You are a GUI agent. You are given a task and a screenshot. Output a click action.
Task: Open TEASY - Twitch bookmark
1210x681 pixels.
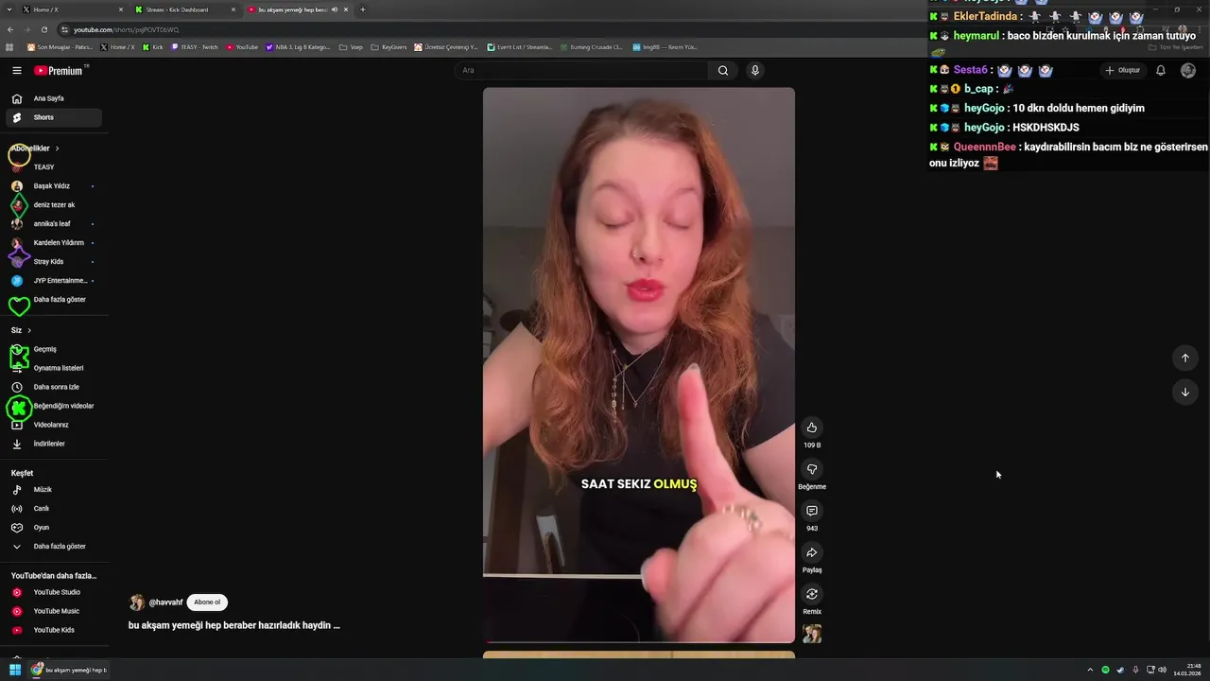point(194,46)
